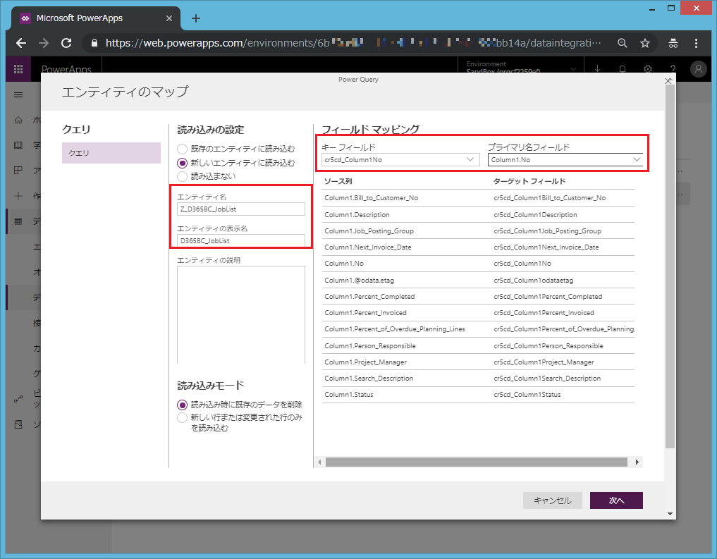Image resolution: width=717 pixels, height=559 pixels.
Task: Open the data table icon in sidebar
Action: point(18,221)
